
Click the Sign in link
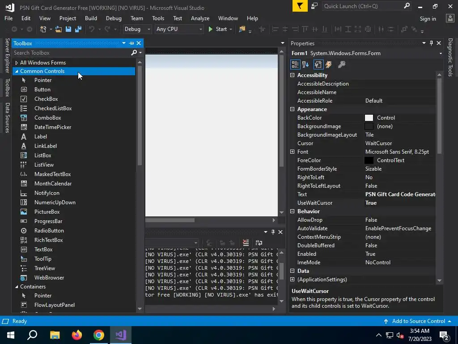pos(428,18)
